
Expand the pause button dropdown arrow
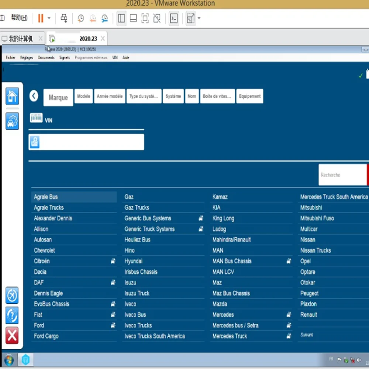click(49, 18)
